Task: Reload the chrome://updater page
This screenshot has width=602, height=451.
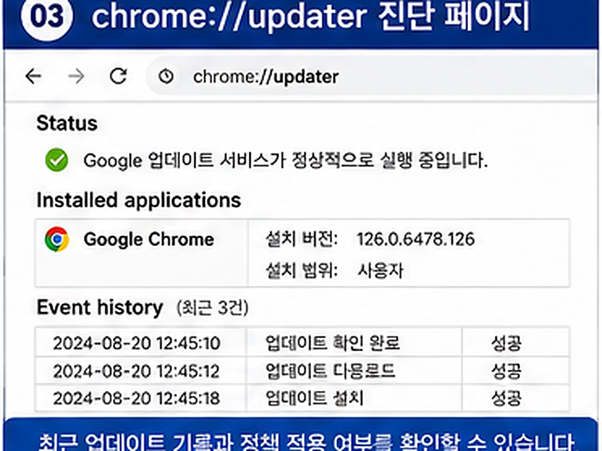Action: (x=118, y=76)
